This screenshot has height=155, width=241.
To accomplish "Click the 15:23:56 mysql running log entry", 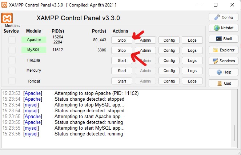I will point(63,134).
